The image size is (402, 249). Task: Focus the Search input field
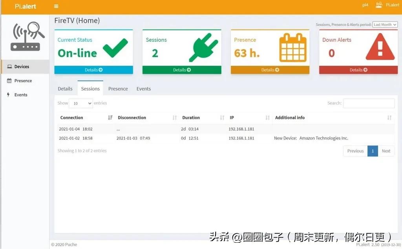click(x=369, y=103)
